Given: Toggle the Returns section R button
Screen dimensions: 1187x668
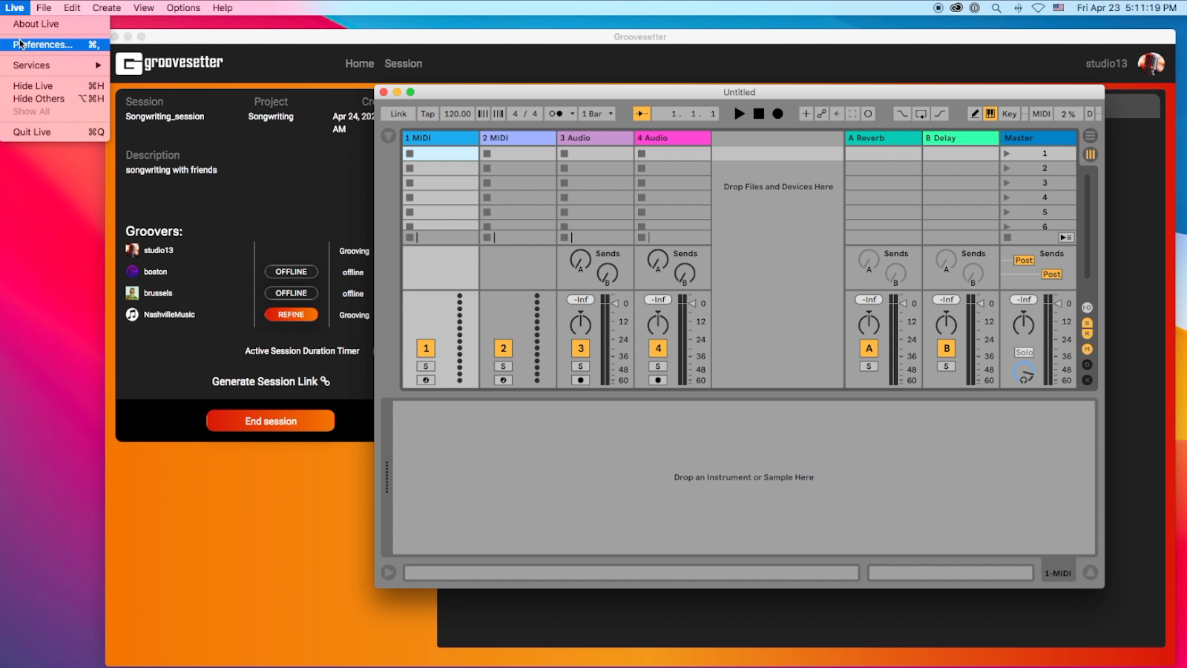Looking at the screenshot, I should (1087, 334).
